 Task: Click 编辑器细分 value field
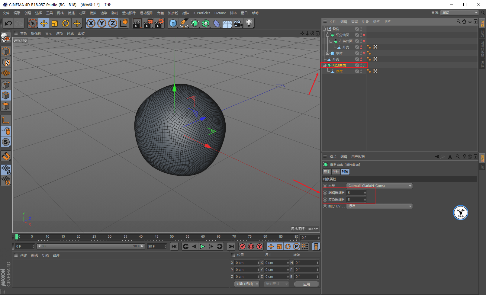[x=356, y=193]
